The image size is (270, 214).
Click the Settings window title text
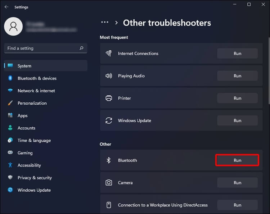[x=21, y=7]
